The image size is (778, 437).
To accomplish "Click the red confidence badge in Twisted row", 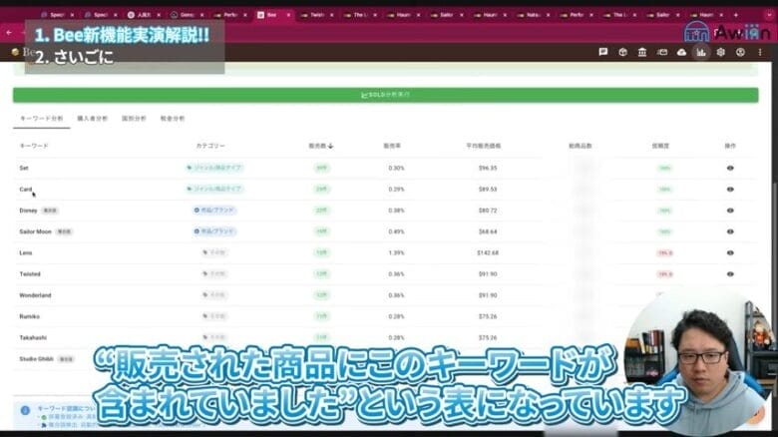I will point(665,274).
